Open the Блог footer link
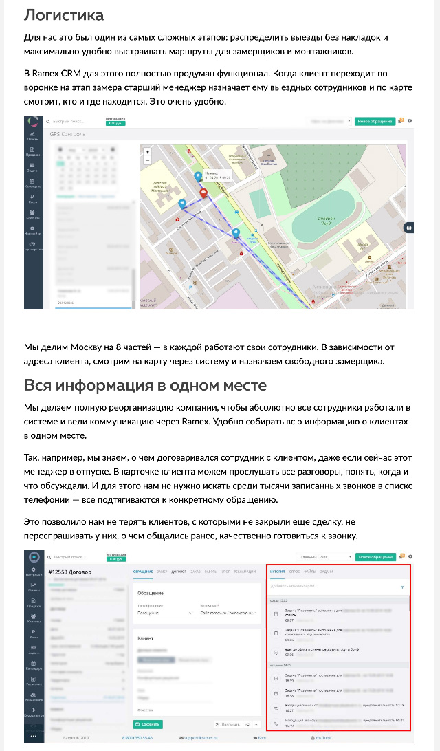Viewport: 440px width, 751px height. (260, 737)
